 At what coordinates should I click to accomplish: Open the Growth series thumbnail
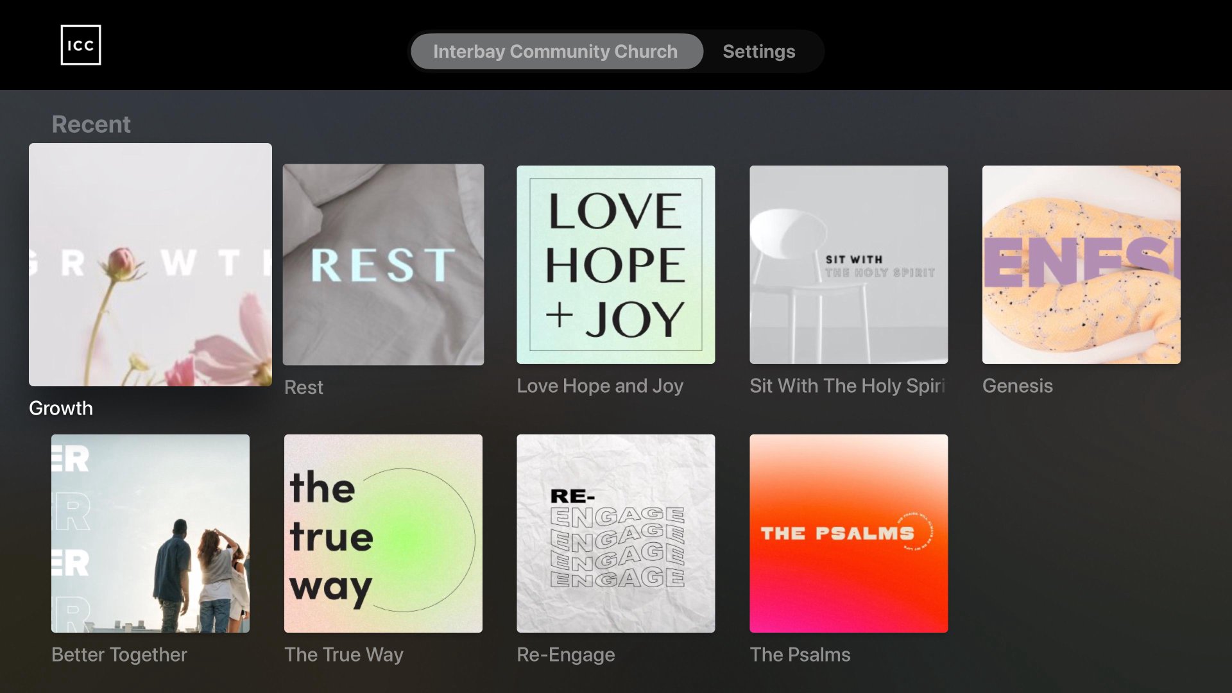coord(150,264)
